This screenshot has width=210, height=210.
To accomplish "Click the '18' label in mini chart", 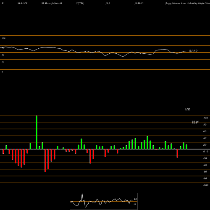I will coord(135,199).
